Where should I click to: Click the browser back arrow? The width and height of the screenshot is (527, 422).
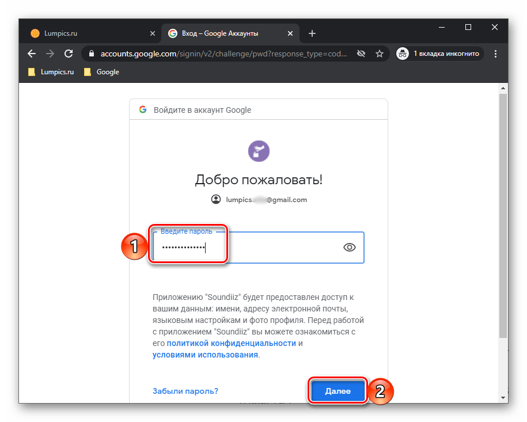pyautogui.click(x=32, y=54)
